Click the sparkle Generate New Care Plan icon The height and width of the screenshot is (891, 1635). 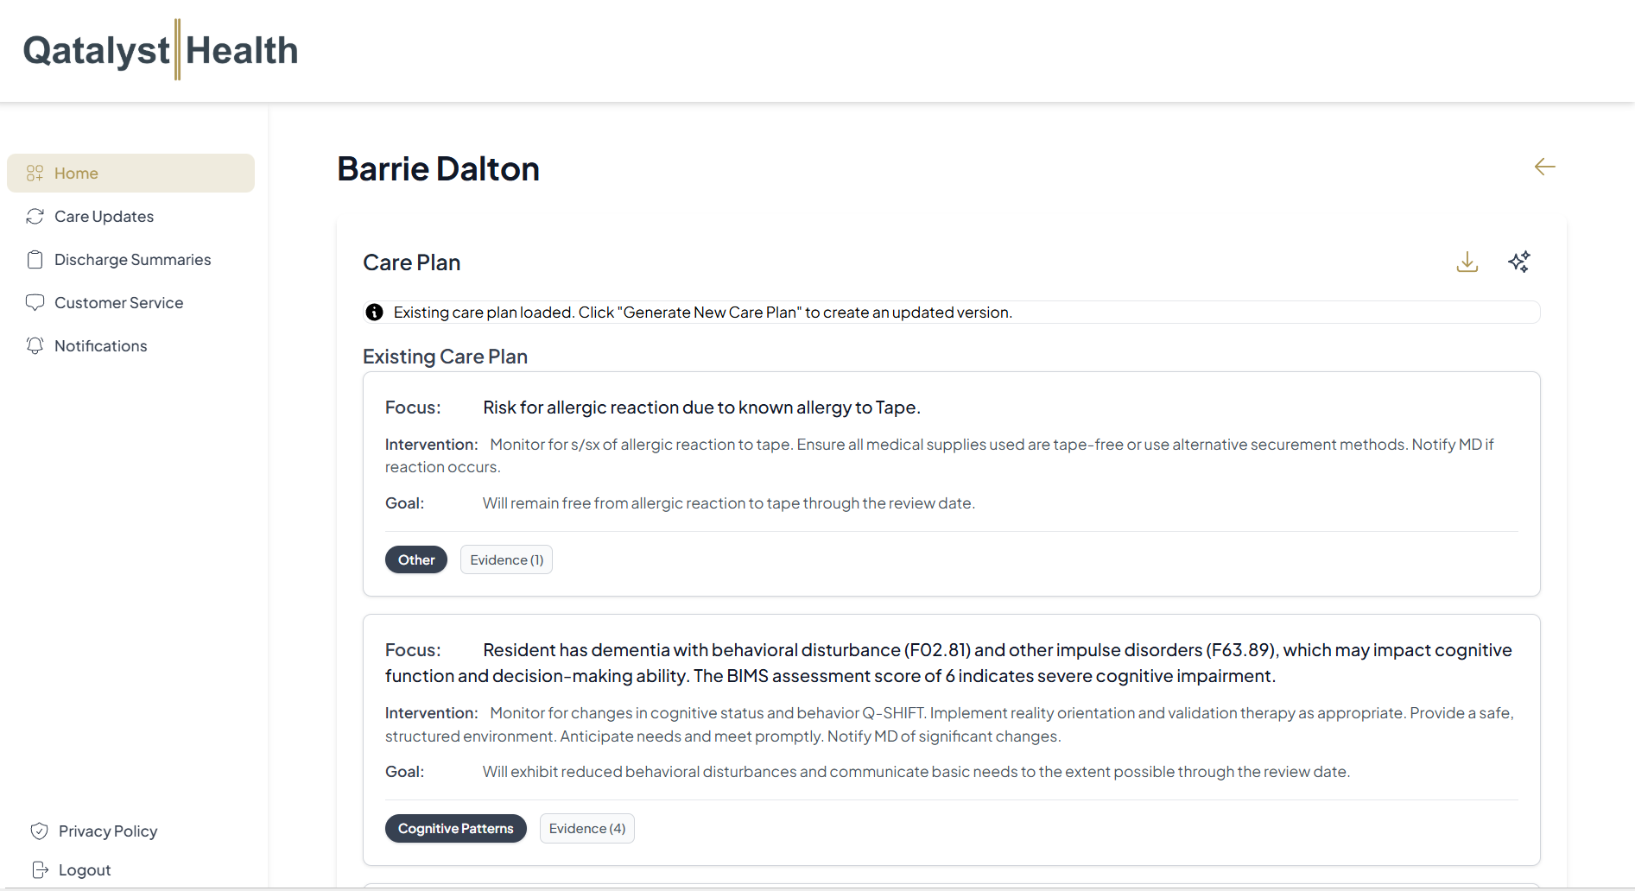point(1518,262)
